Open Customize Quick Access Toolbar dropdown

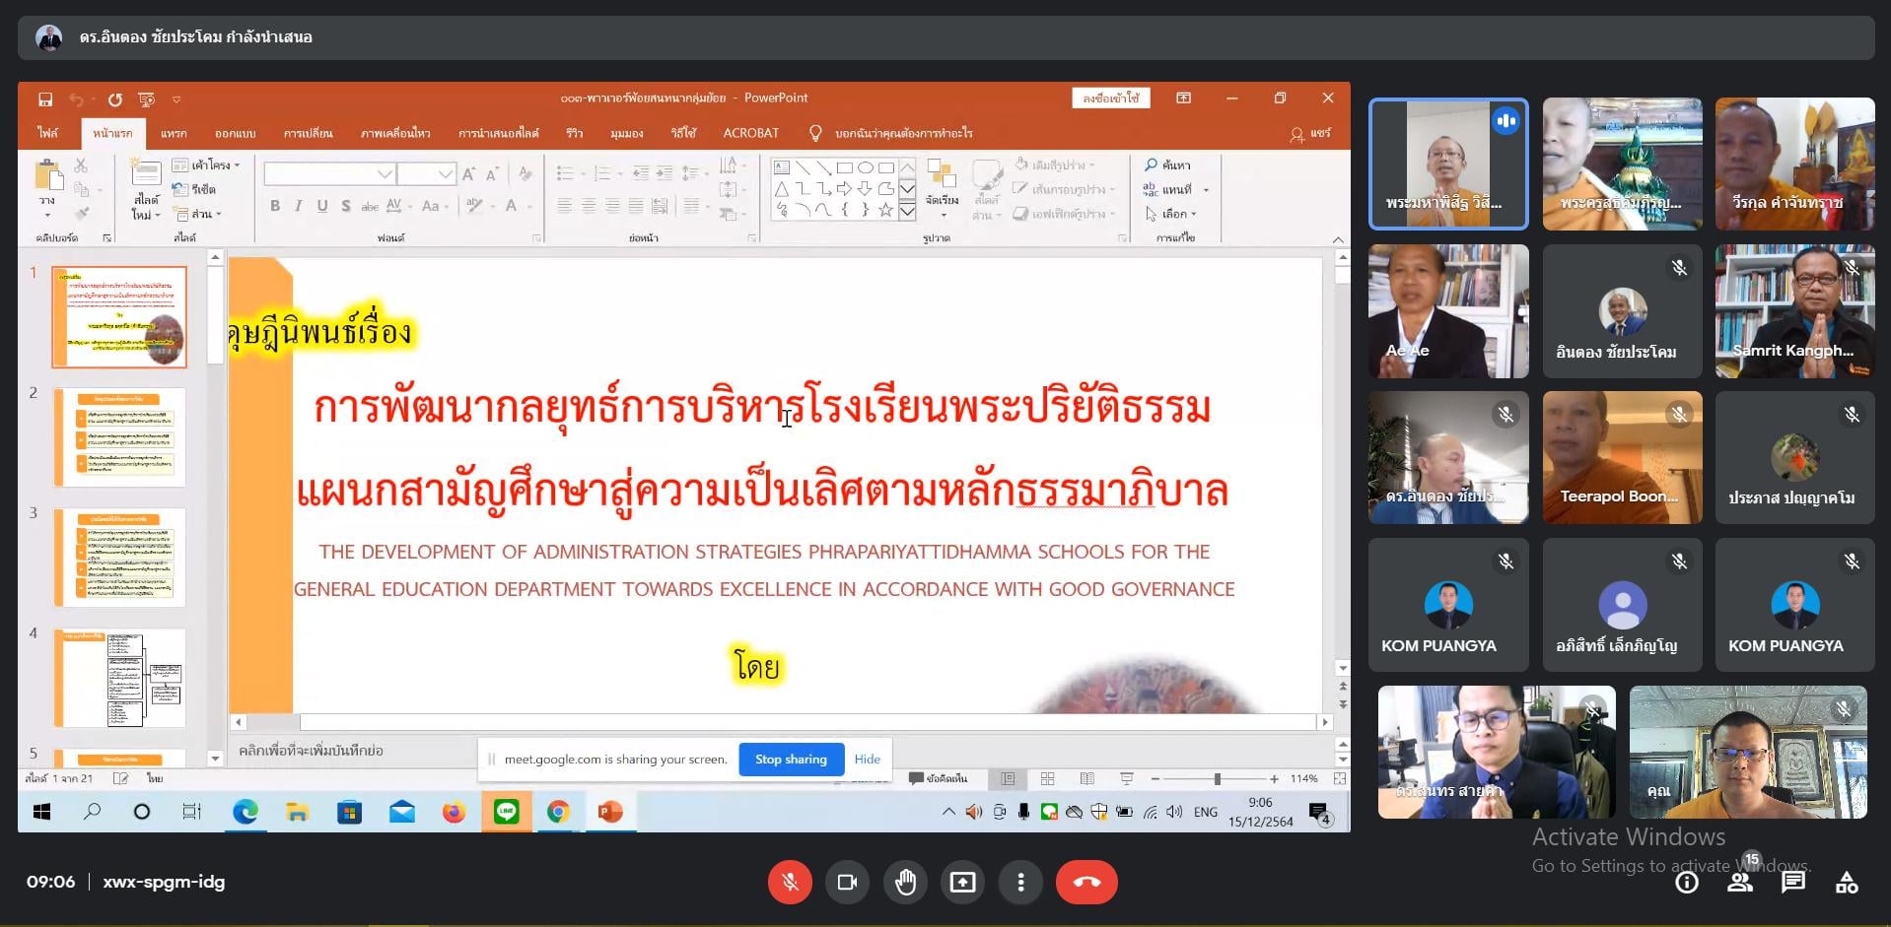(x=176, y=99)
